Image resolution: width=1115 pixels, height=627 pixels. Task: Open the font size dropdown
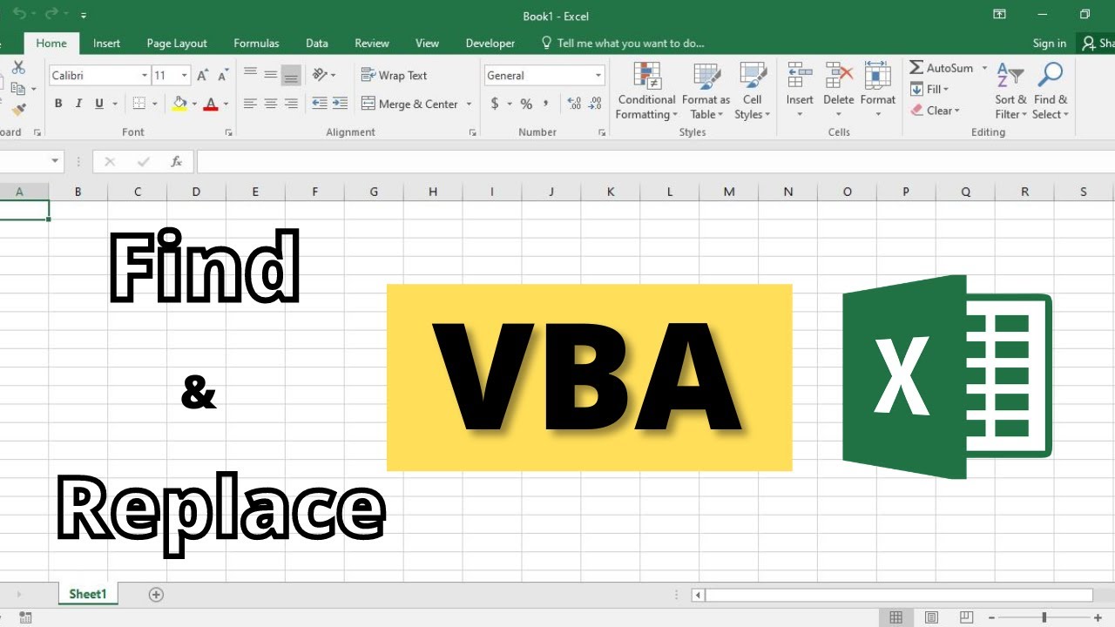click(185, 76)
